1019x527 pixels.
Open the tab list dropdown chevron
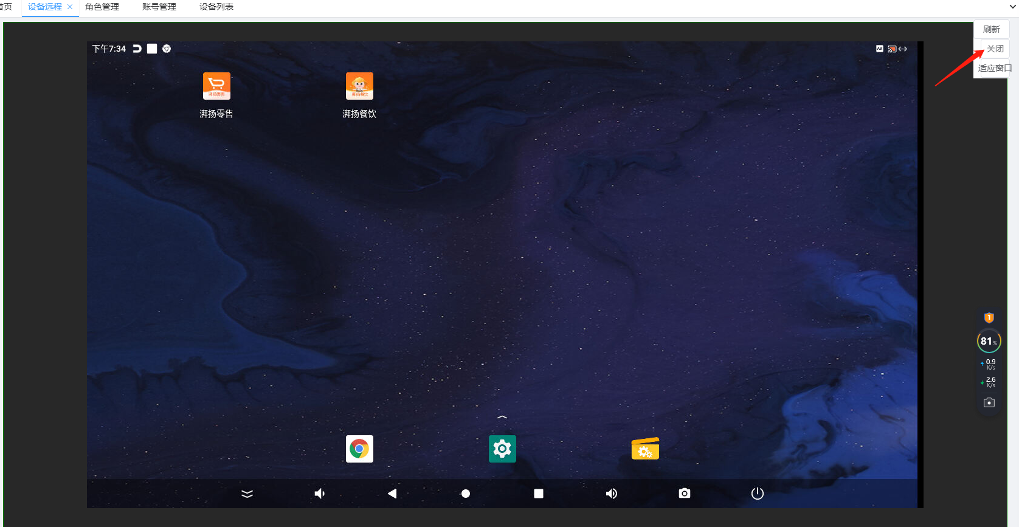pos(1012,7)
